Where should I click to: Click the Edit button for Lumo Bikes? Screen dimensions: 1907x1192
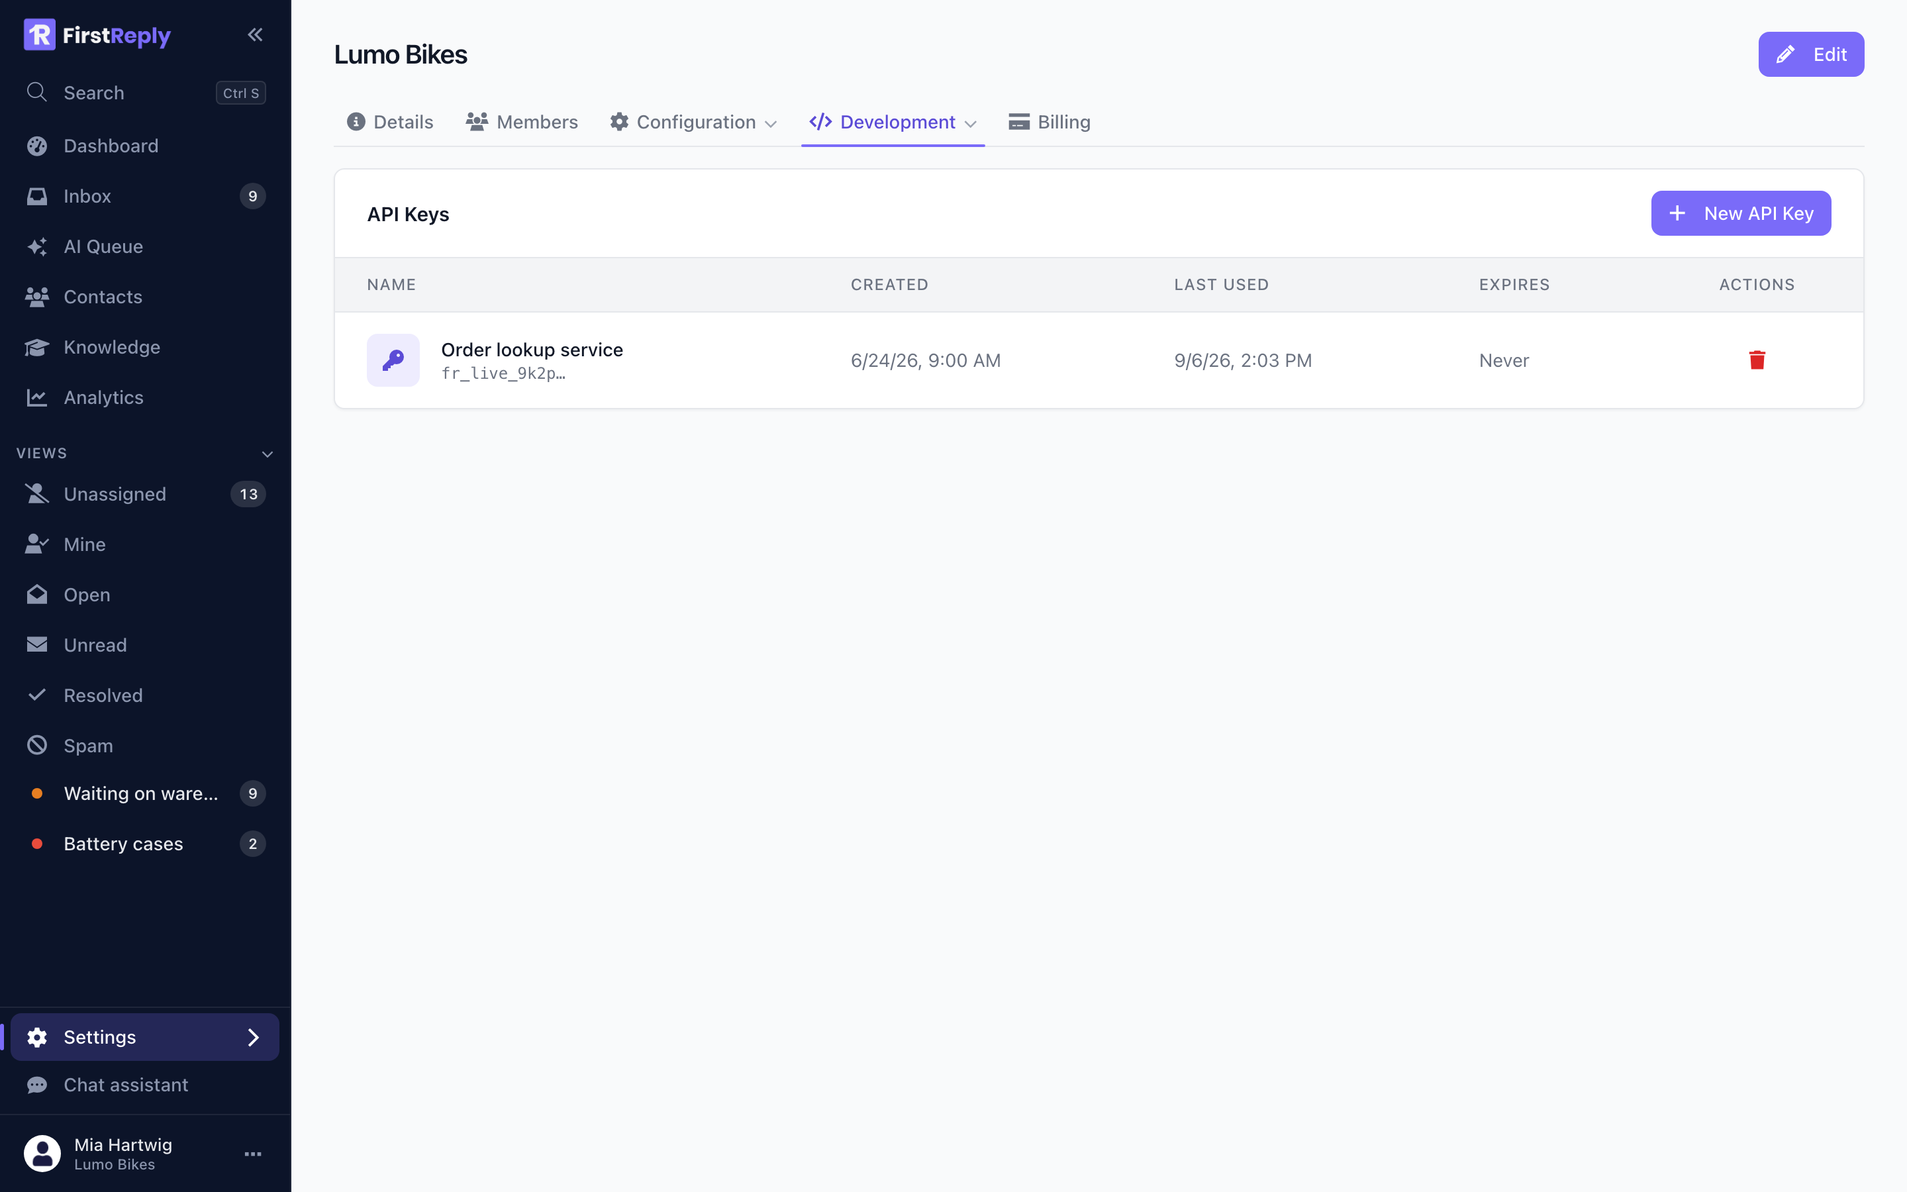[x=1811, y=54]
